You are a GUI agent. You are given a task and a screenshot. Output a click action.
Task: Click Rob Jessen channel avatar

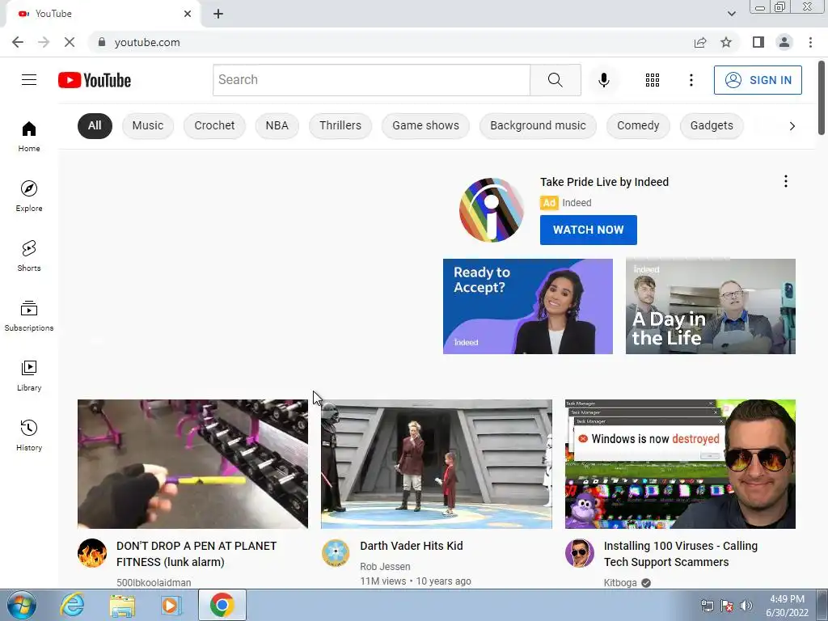336,553
